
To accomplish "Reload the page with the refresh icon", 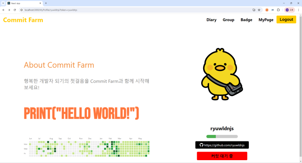I will [15, 10].
